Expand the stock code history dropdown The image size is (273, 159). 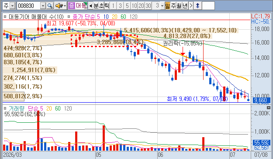[43, 6]
